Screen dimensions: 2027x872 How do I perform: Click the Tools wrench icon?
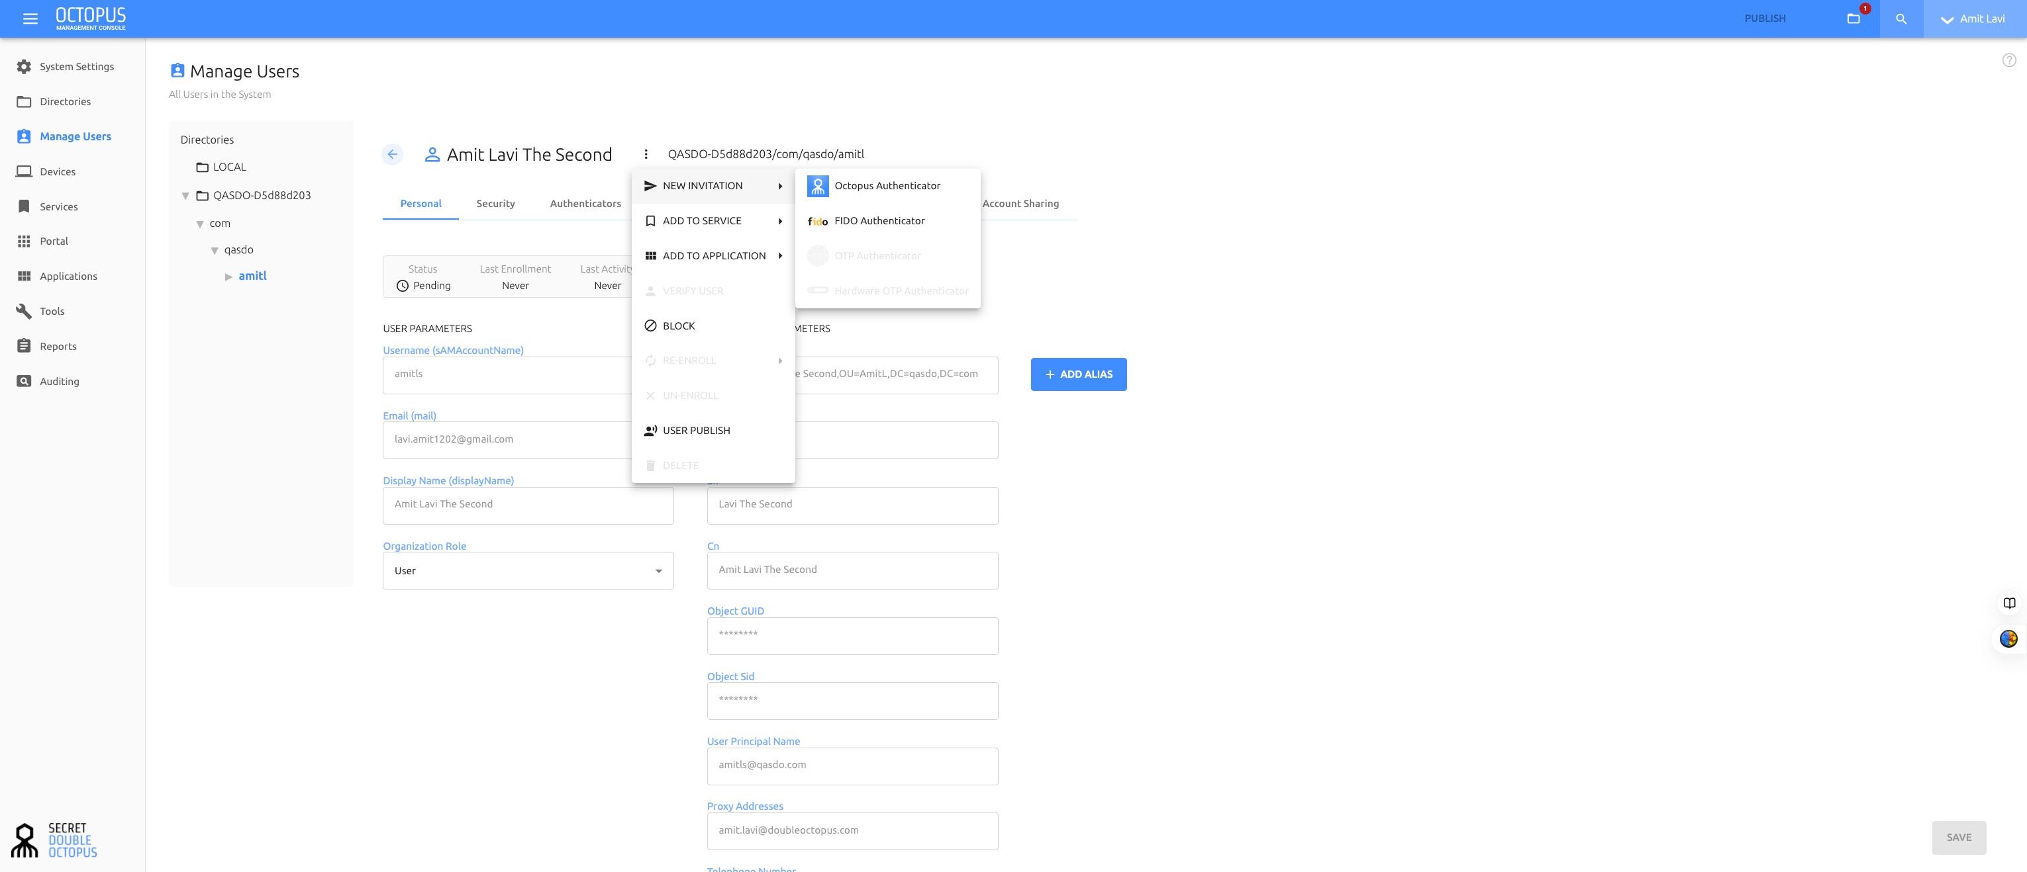(25, 312)
